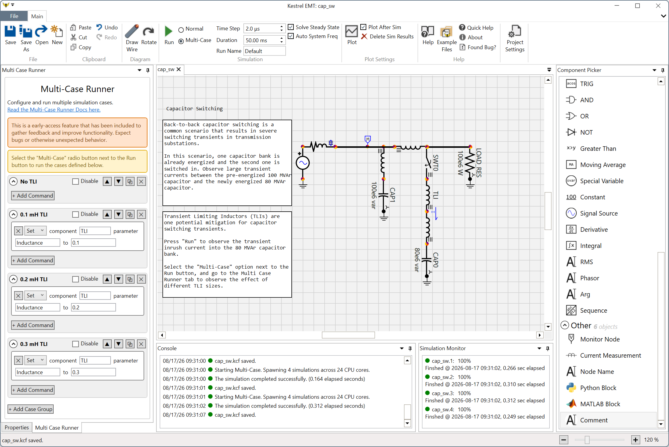Image resolution: width=669 pixels, height=447 pixels.
Task: Click Add Command under 0.2 mH TLI
Action: [33, 325]
